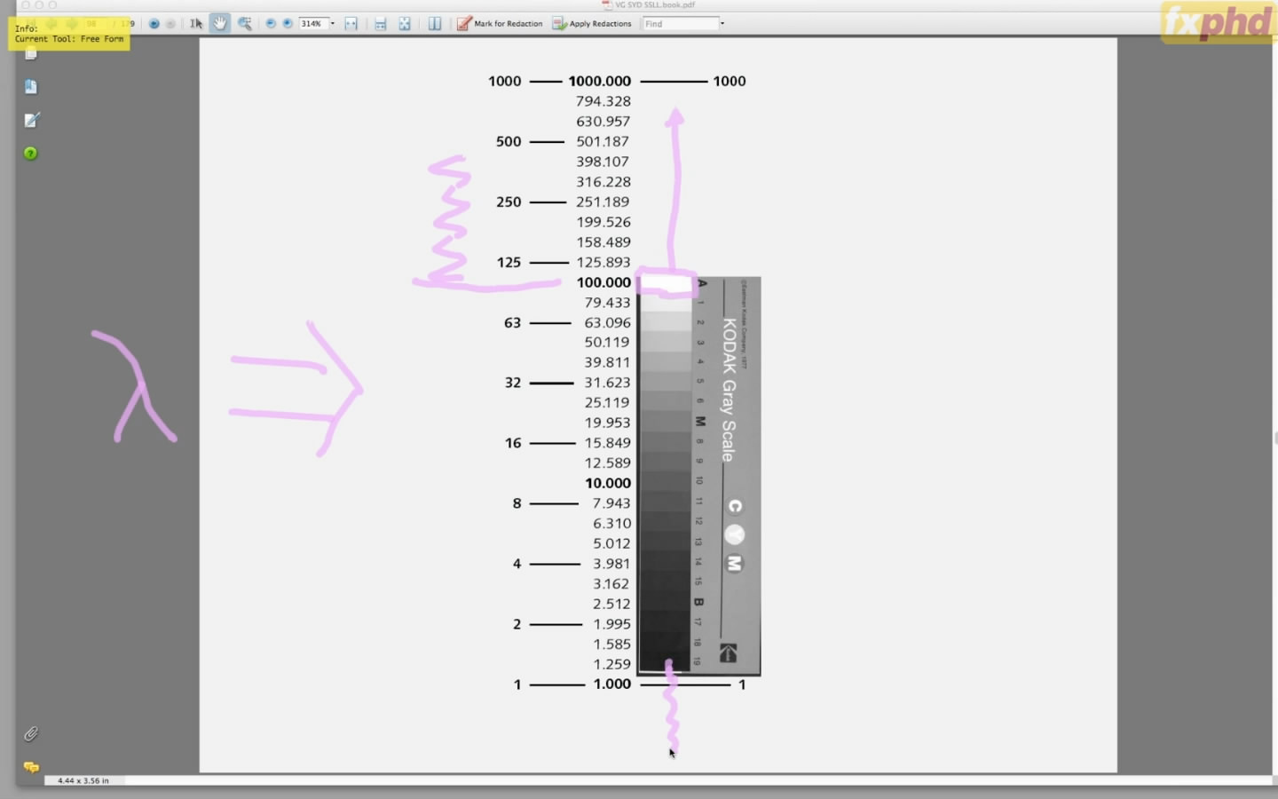Open the Pages thumbnail panel icon
The height and width of the screenshot is (799, 1278).
coord(31,54)
